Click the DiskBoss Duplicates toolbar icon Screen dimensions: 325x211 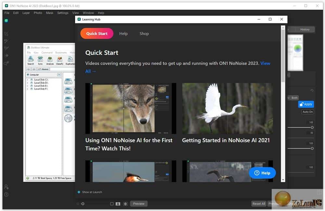(70, 60)
